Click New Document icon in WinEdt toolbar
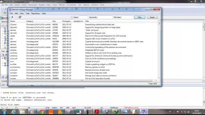 (x=5, y=9)
